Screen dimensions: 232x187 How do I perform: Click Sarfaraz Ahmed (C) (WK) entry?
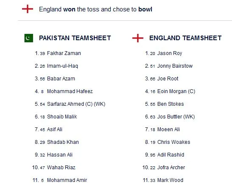[x=76, y=104]
